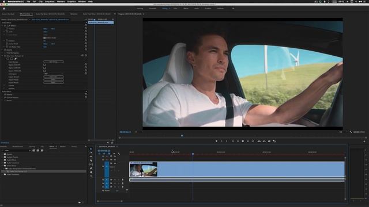369x207 pixels.
Task: Select the Hand tool
Action: pos(91,172)
